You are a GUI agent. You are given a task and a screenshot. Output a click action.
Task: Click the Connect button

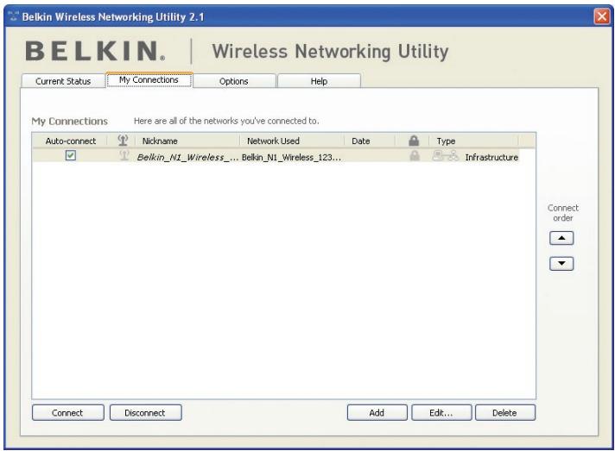click(68, 413)
